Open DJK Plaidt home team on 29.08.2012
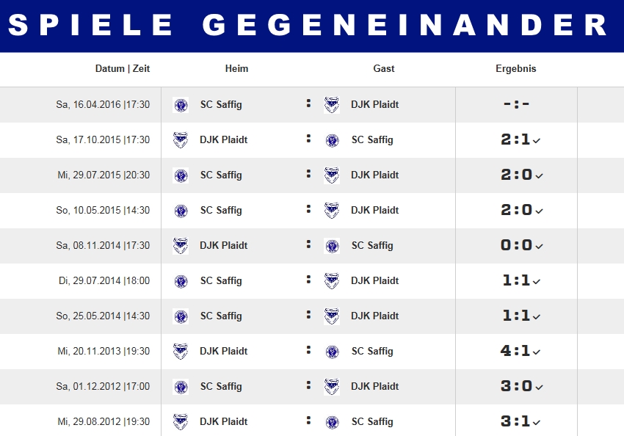The image size is (624, 436). point(223,422)
